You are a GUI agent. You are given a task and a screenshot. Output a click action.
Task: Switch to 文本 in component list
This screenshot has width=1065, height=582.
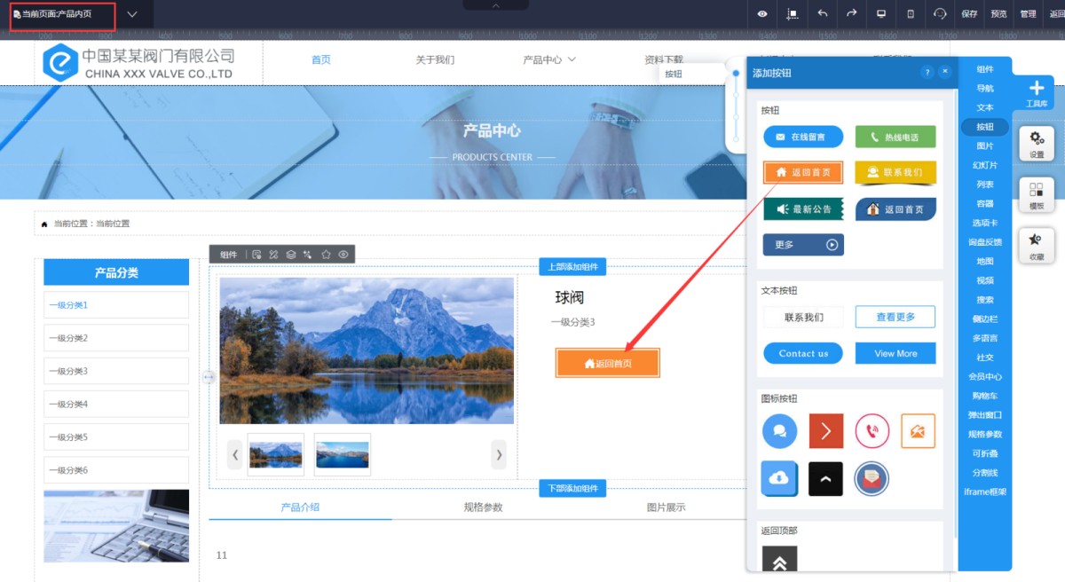[985, 107]
